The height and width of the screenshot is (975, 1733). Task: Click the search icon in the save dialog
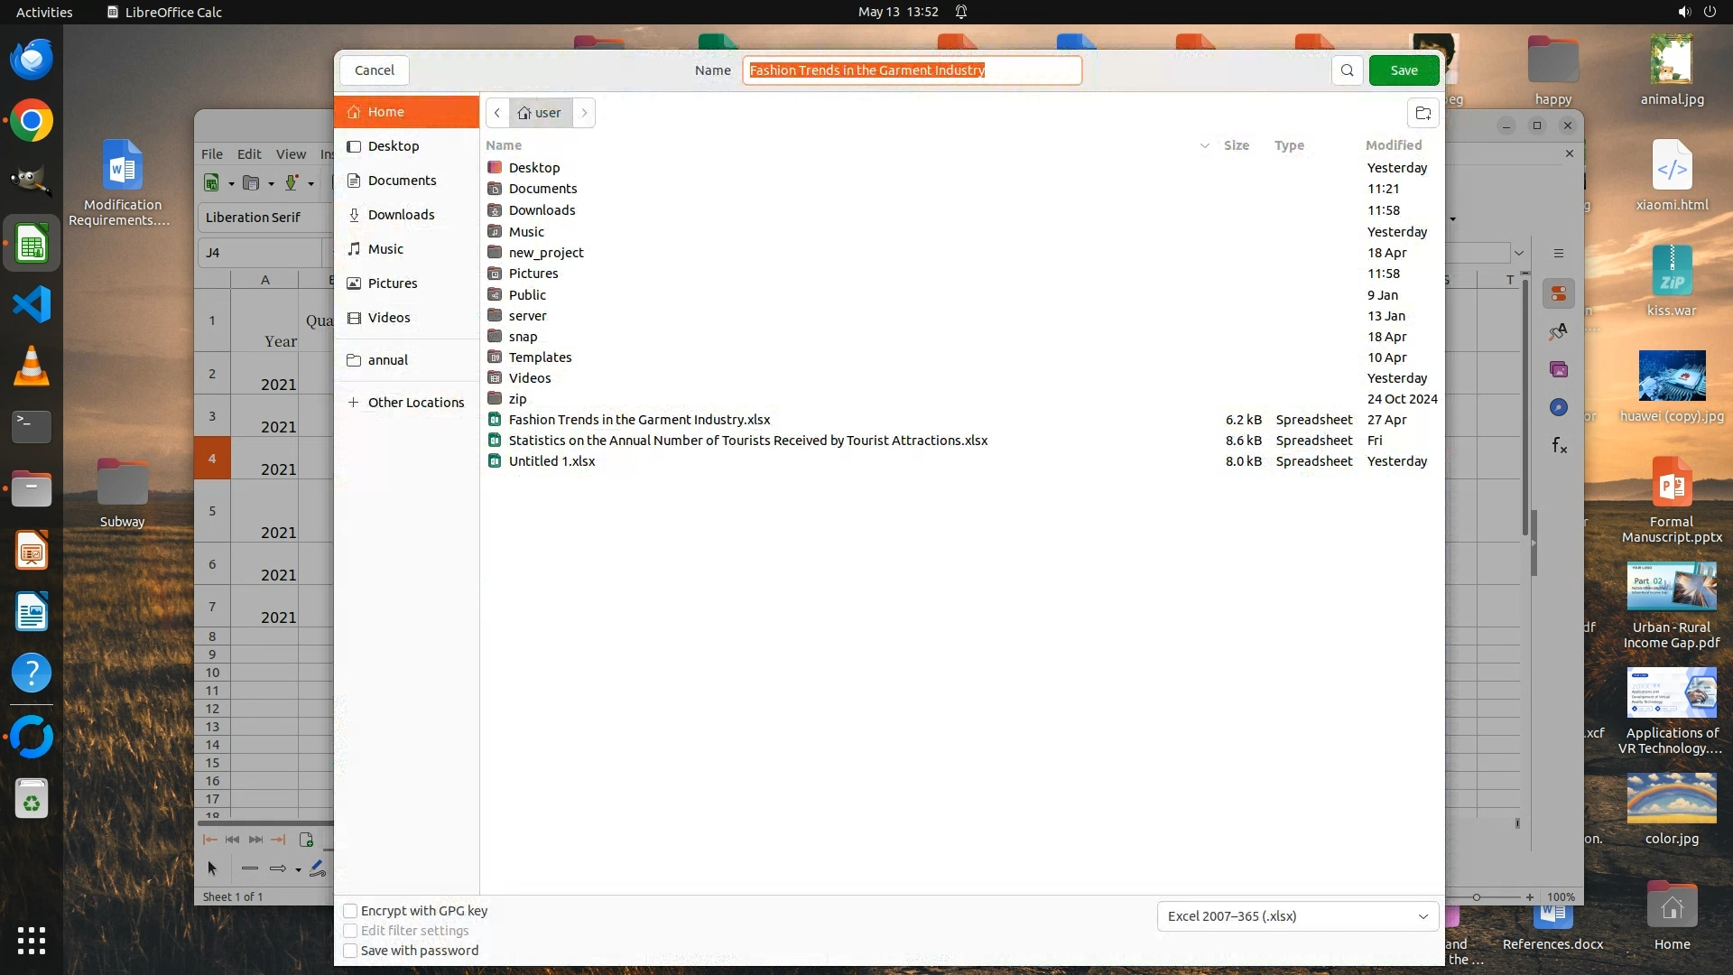click(x=1347, y=70)
